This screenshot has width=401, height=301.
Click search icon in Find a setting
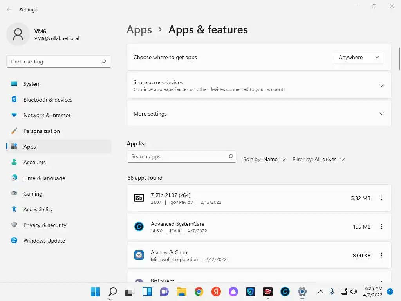pyautogui.click(x=104, y=62)
